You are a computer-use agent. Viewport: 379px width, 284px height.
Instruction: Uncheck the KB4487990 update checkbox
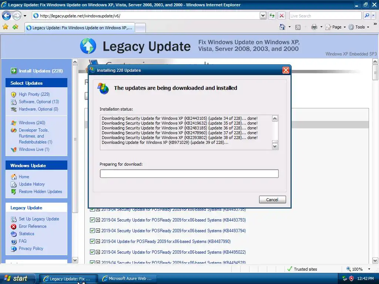[x=92, y=241]
